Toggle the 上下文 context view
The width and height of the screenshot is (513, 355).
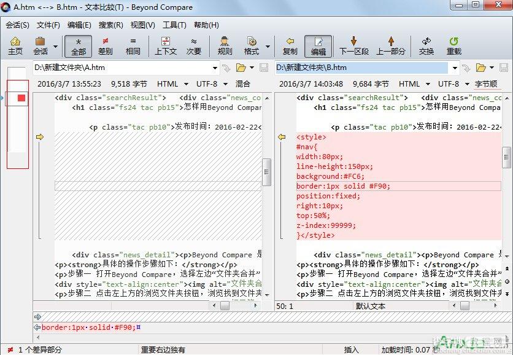click(166, 46)
